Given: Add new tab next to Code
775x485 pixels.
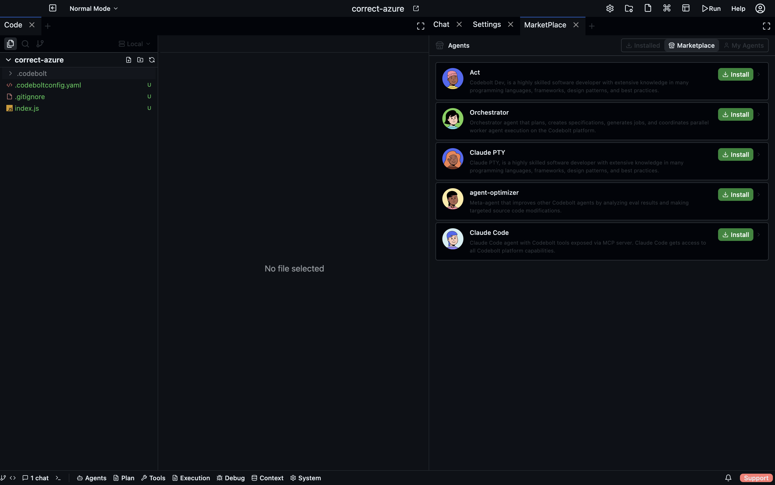Looking at the screenshot, I should (47, 26).
